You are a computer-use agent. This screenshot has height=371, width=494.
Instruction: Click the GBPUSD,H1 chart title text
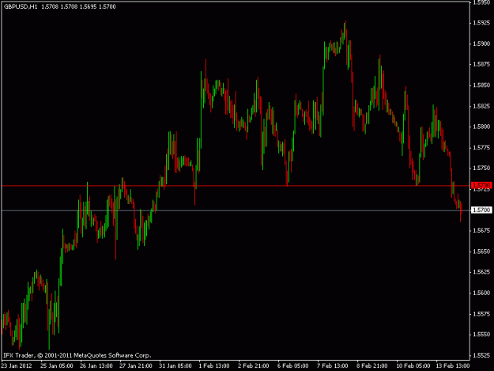21,6
